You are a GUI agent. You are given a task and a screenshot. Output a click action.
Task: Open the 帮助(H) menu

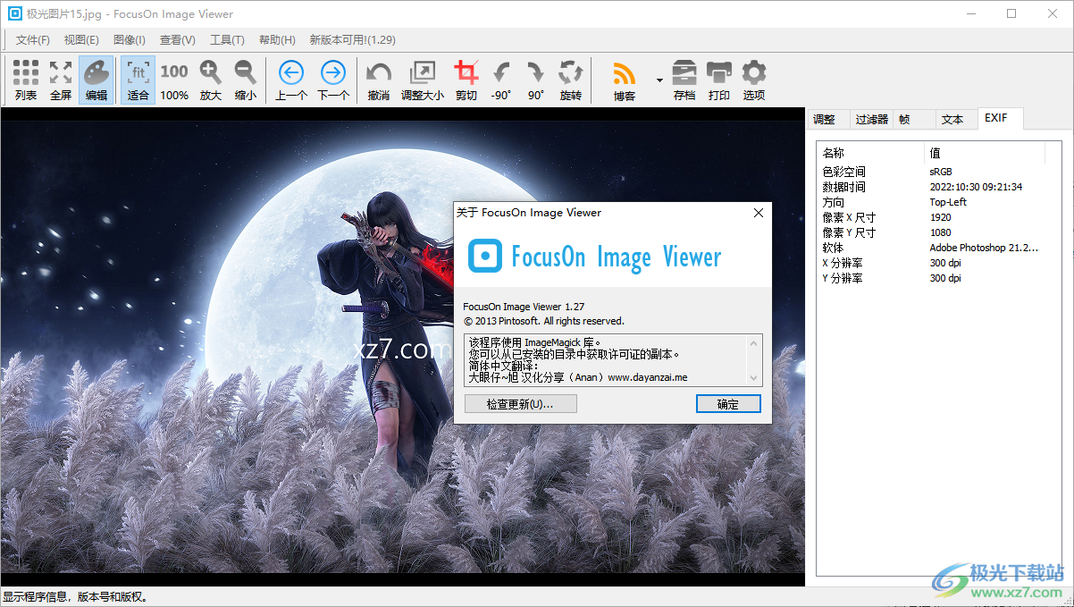pos(277,40)
